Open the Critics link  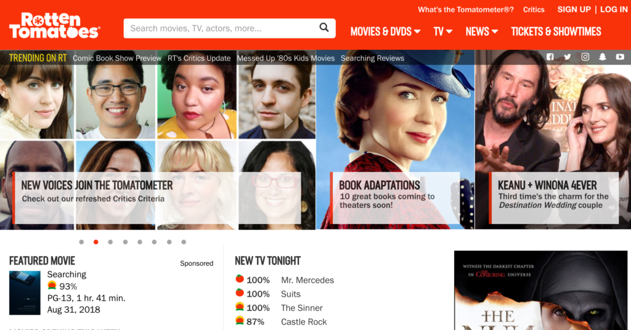[534, 10]
